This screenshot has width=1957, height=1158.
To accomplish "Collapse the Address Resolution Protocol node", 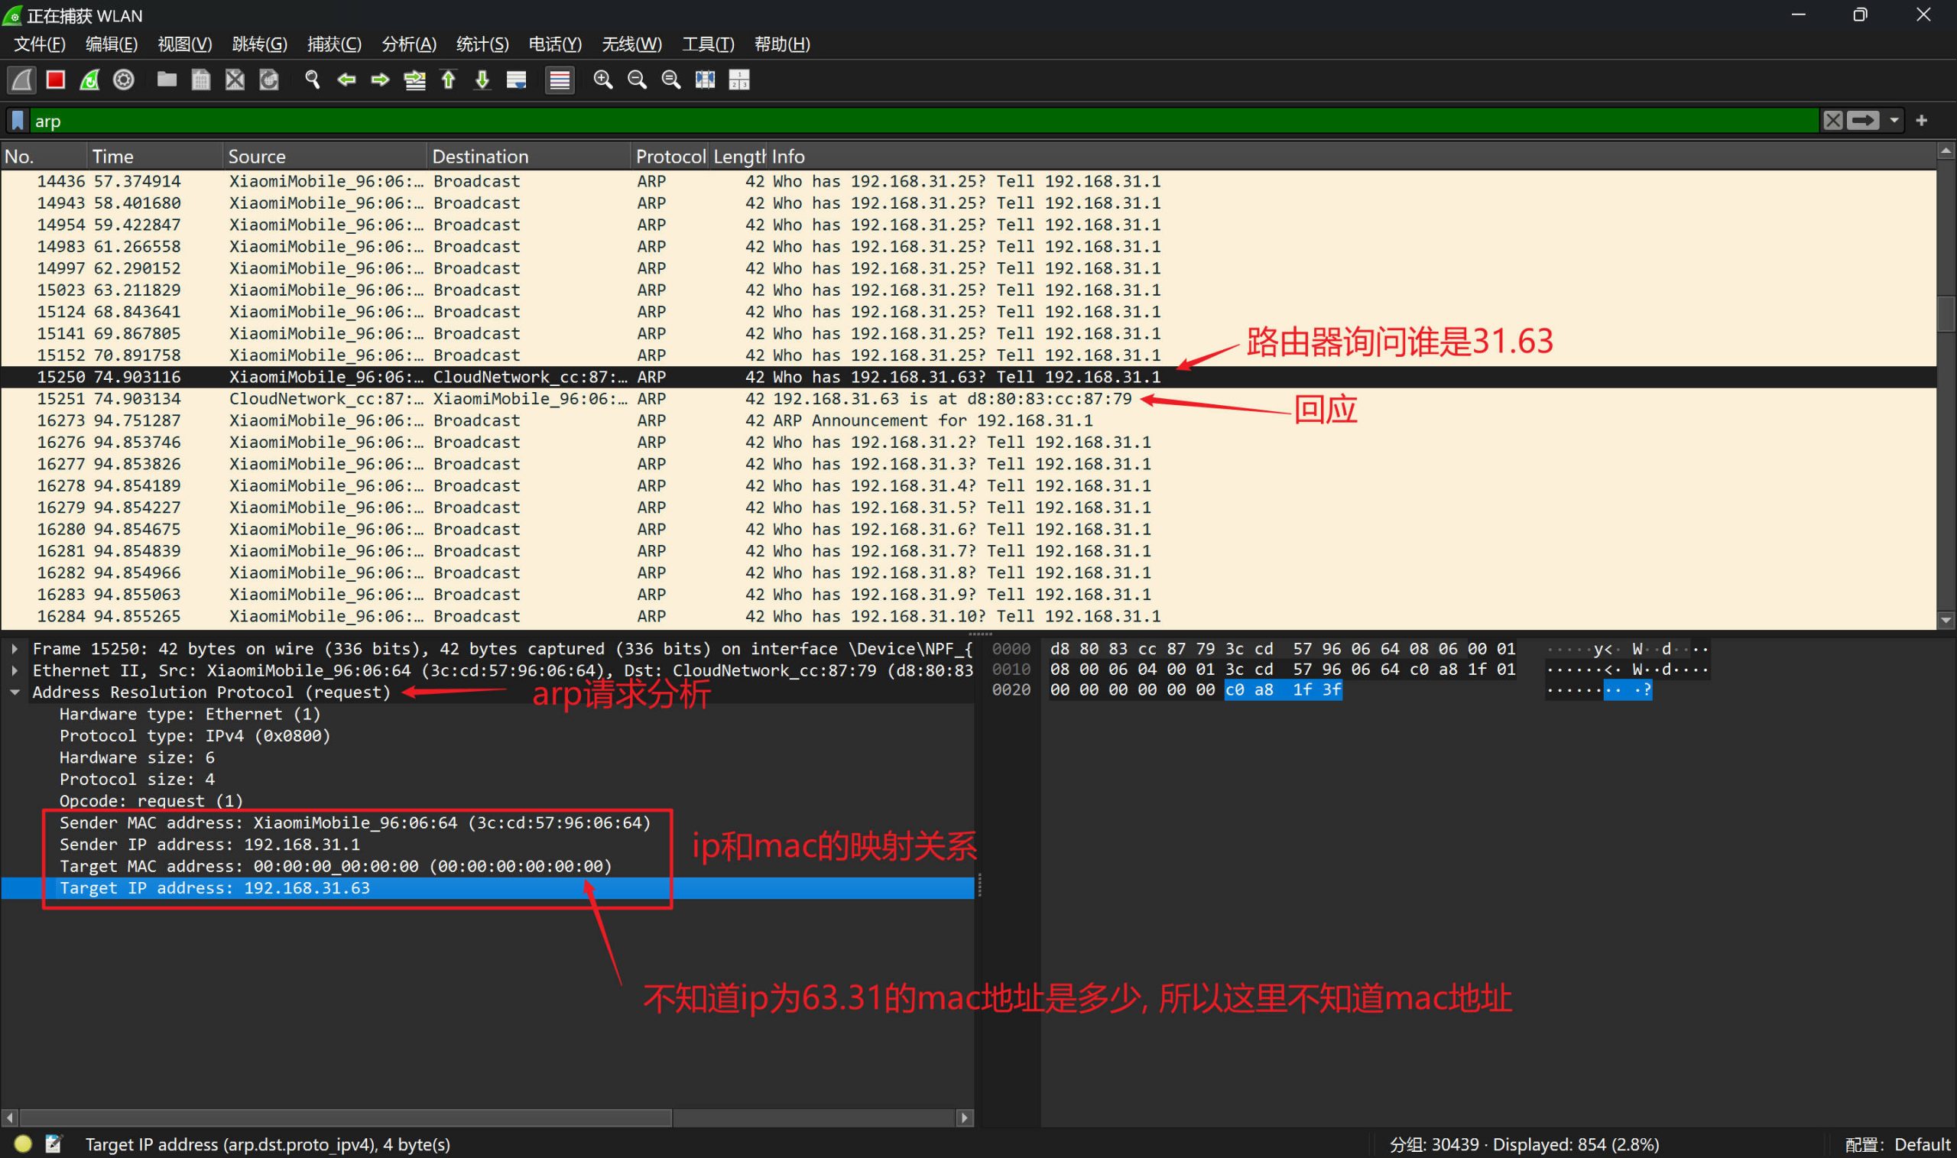I will point(15,693).
